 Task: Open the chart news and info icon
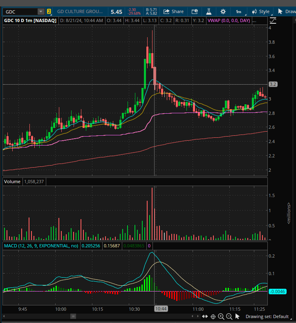[195, 11]
